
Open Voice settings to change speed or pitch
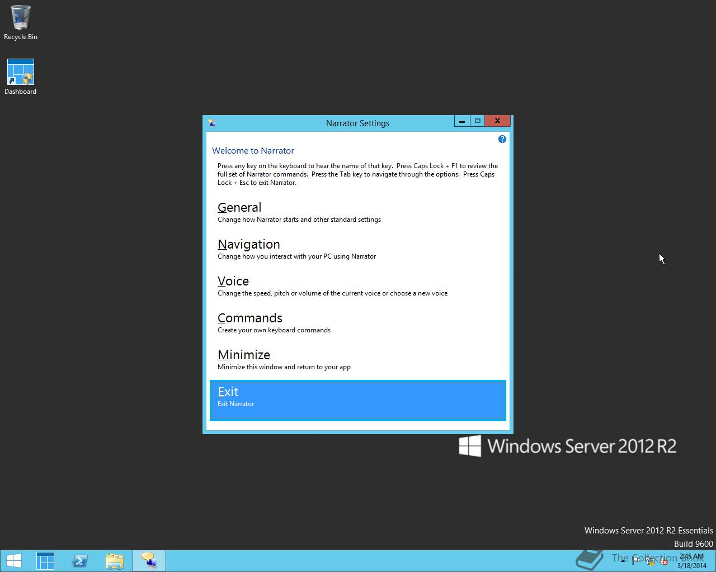[233, 281]
